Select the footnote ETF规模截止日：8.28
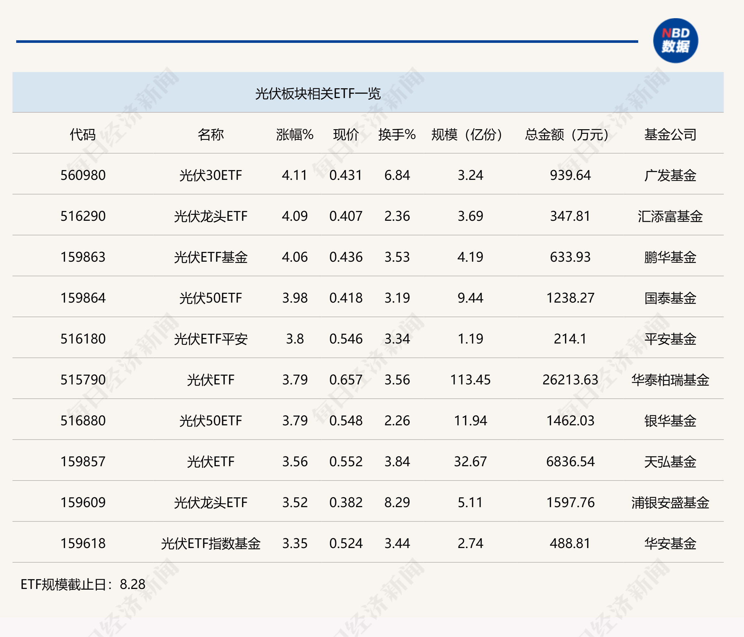744x637 pixels. (x=83, y=585)
